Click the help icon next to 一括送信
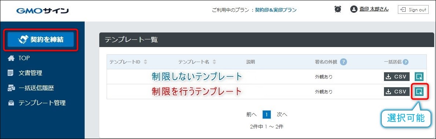The image size is (436, 139). (406, 62)
